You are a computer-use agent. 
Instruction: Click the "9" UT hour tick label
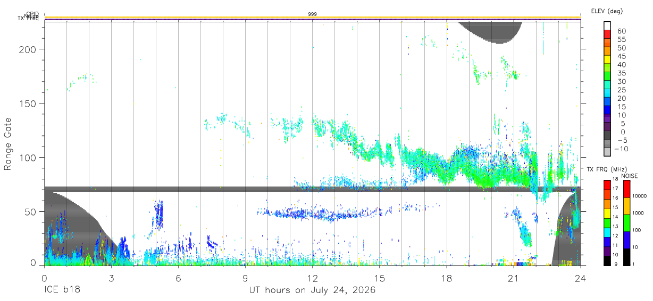[246, 278]
